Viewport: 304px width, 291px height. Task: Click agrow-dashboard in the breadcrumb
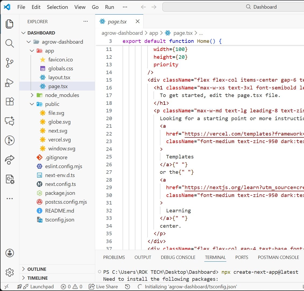(122, 33)
